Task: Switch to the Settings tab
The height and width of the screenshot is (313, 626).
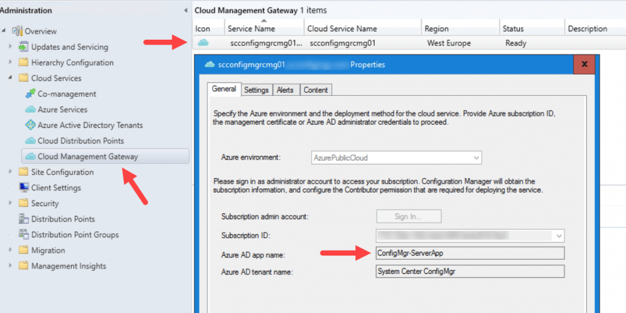Action: 256,90
